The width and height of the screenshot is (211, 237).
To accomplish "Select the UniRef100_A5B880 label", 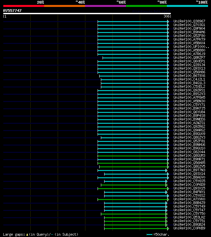I will [x=189, y=50].
